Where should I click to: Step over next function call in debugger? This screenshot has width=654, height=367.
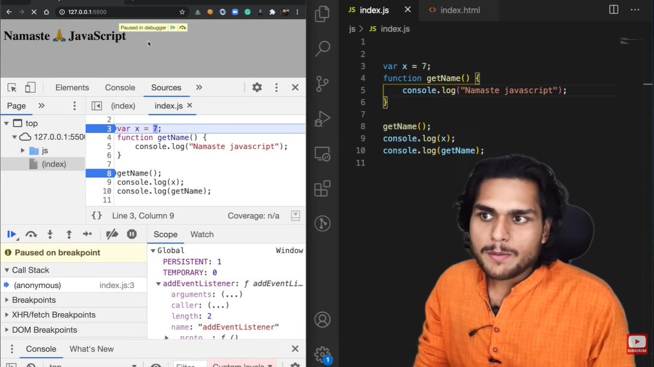(x=31, y=234)
